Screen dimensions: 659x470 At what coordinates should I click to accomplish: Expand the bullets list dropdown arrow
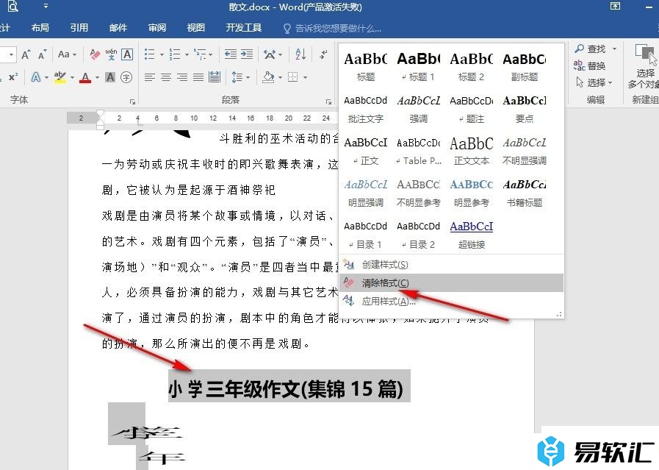coord(162,54)
